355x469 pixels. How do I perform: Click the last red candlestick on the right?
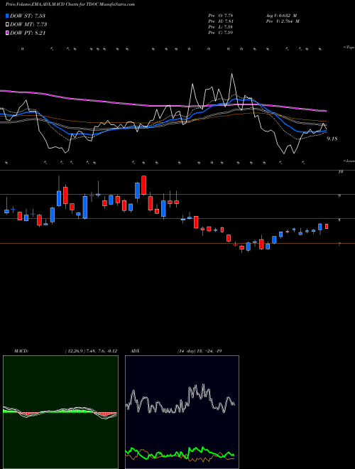click(327, 227)
